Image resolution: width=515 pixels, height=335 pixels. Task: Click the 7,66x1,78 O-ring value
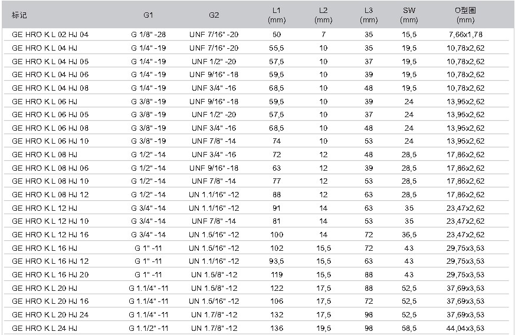pos(465,34)
